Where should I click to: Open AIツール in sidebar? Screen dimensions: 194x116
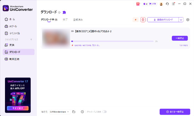pyautogui.click(x=19, y=26)
